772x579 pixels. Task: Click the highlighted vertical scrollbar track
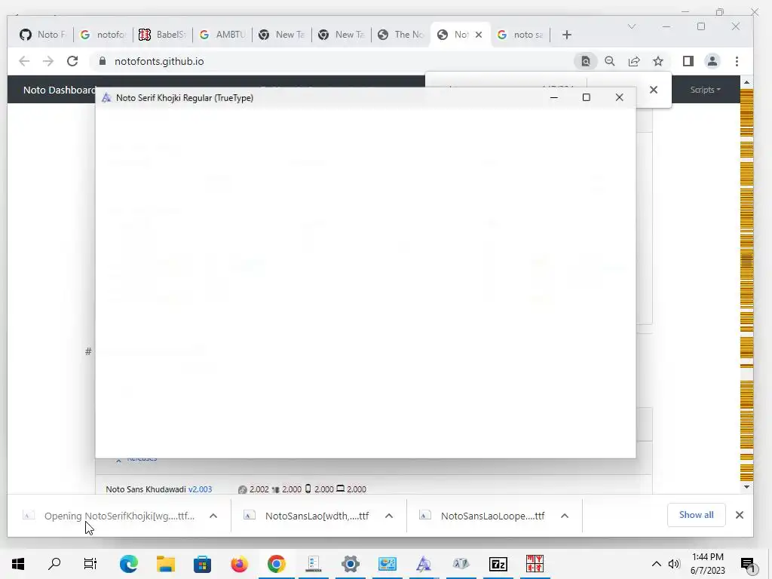(746, 284)
